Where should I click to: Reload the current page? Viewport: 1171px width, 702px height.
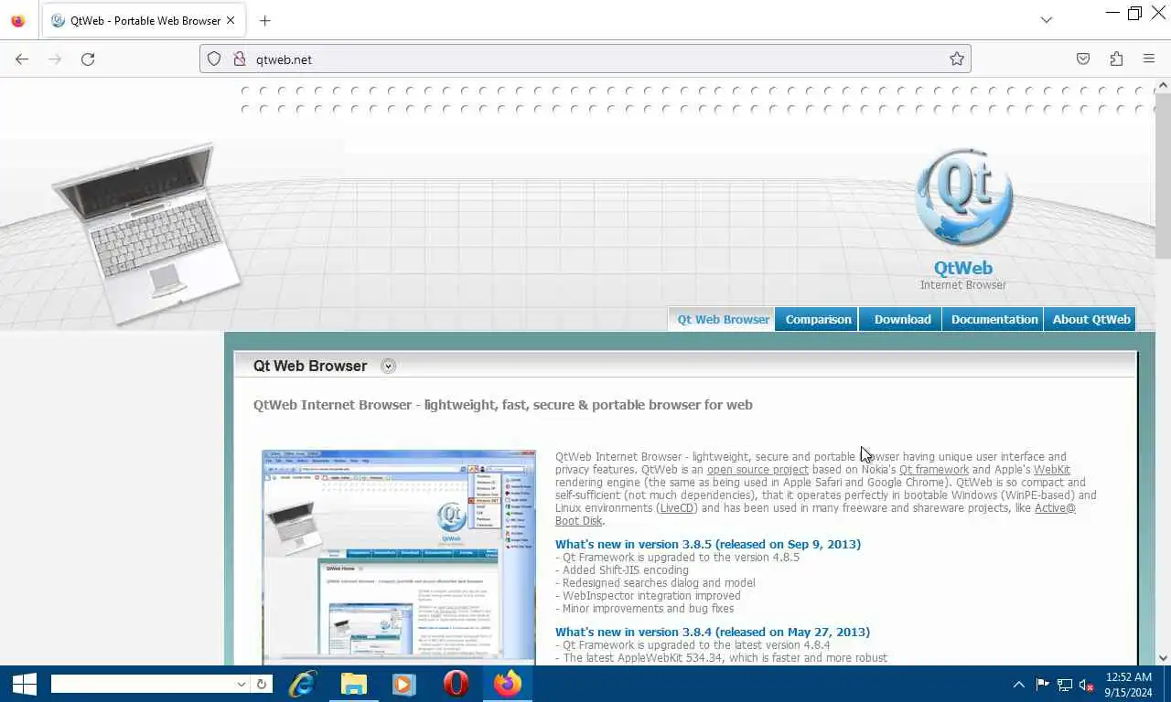(88, 58)
